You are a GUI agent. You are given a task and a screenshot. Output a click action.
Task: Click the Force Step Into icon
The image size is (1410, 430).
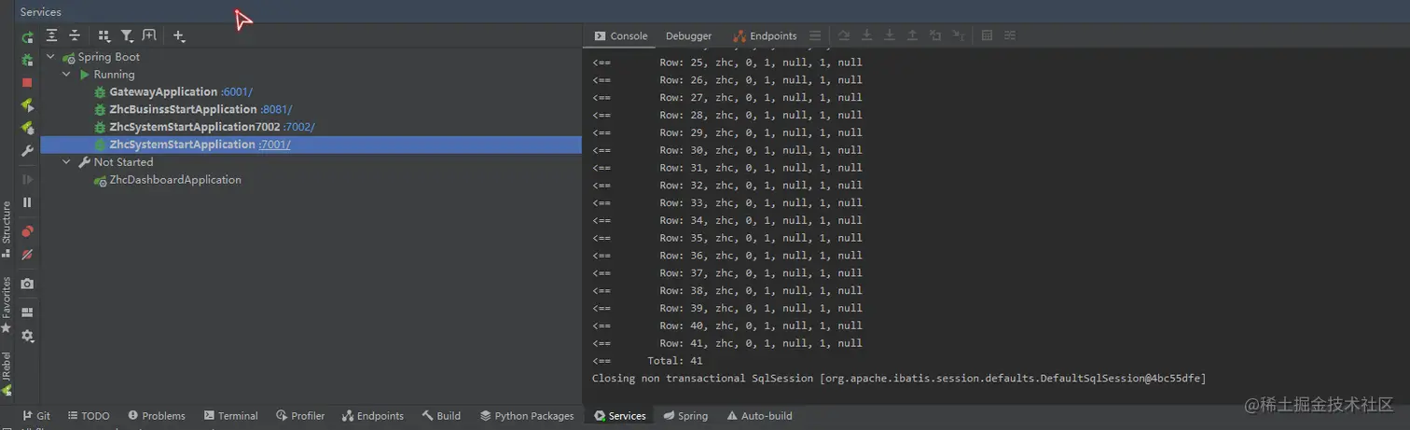point(890,35)
